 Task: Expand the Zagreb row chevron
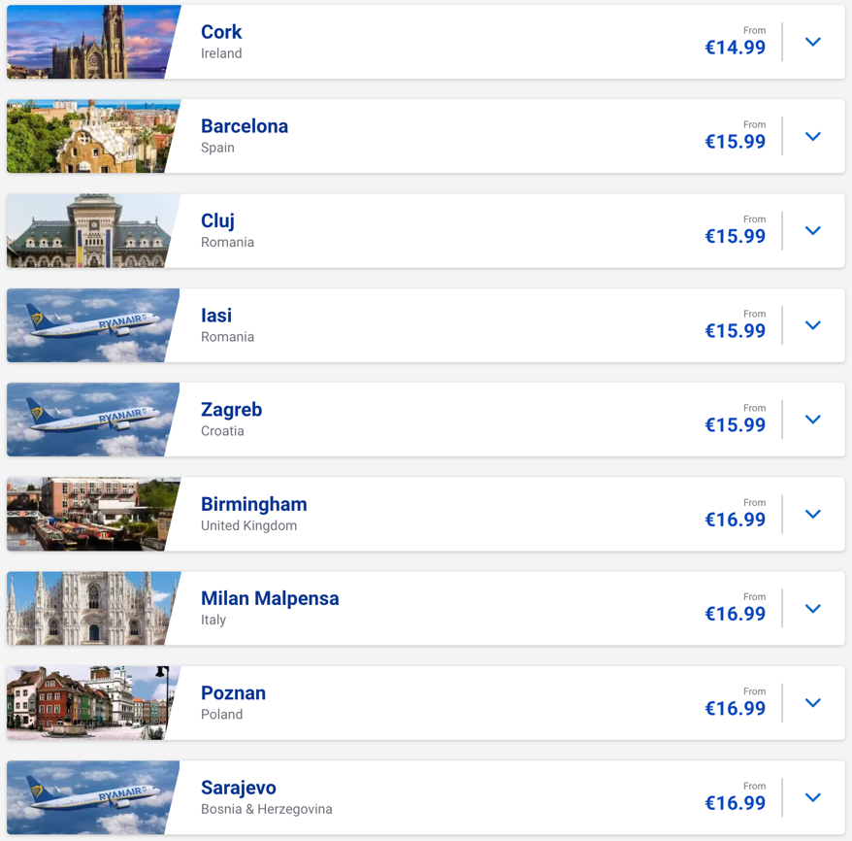click(x=812, y=420)
